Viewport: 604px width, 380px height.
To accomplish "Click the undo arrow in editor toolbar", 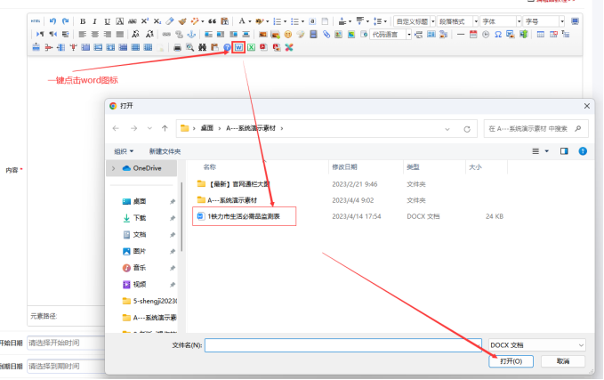I will [x=52, y=20].
